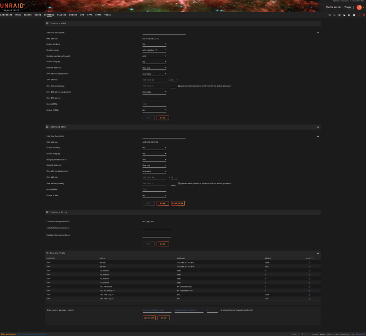Click the gateway name or address field
This screenshot has width=366, height=336.
(189, 310)
